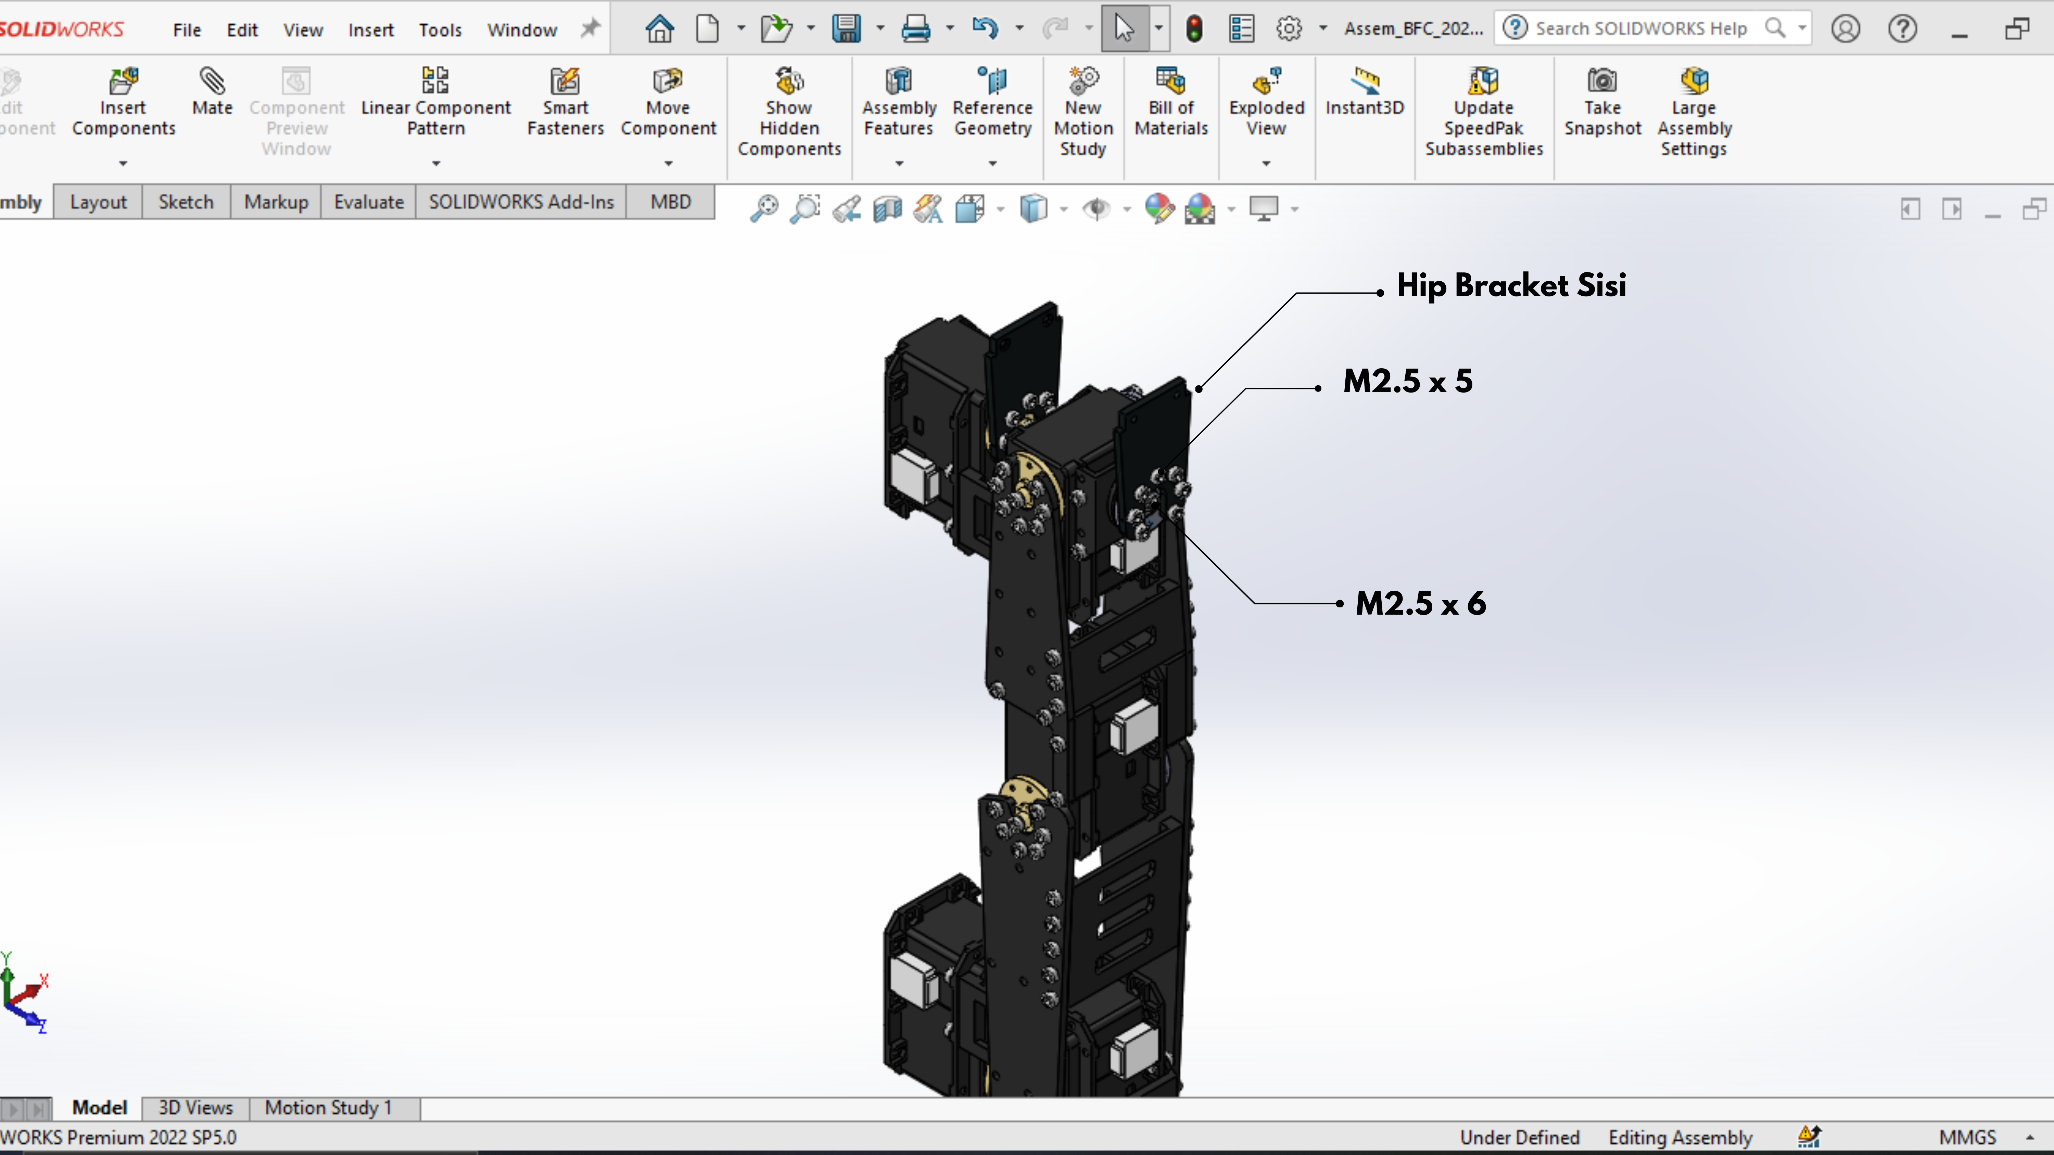Switch to the Evaluate tab
Image resolution: width=2054 pixels, height=1155 pixels.
[x=368, y=203]
